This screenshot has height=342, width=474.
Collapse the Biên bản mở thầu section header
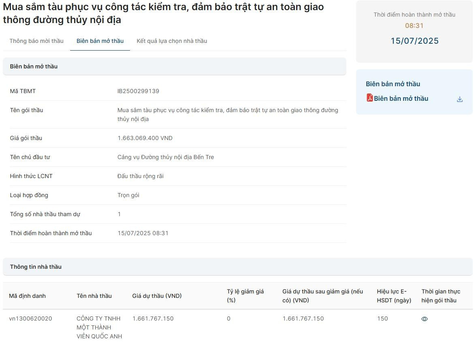pos(174,66)
